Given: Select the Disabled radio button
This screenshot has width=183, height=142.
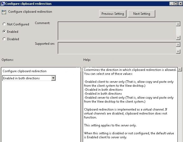Looking at the screenshot, I should [4, 39].
